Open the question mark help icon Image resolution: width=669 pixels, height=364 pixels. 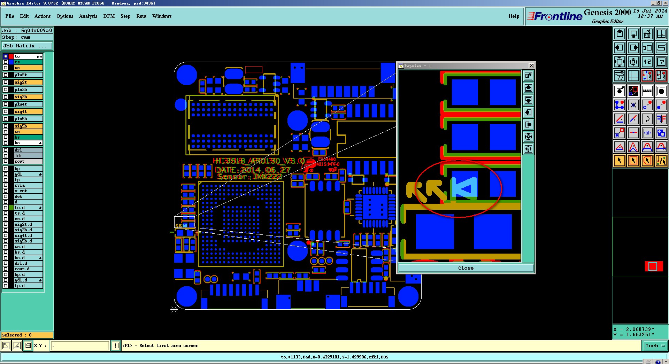661,62
